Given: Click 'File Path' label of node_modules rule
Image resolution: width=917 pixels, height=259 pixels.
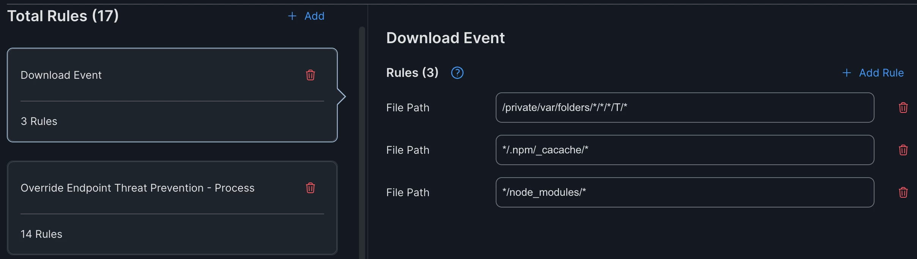Looking at the screenshot, I should point(408,192).
